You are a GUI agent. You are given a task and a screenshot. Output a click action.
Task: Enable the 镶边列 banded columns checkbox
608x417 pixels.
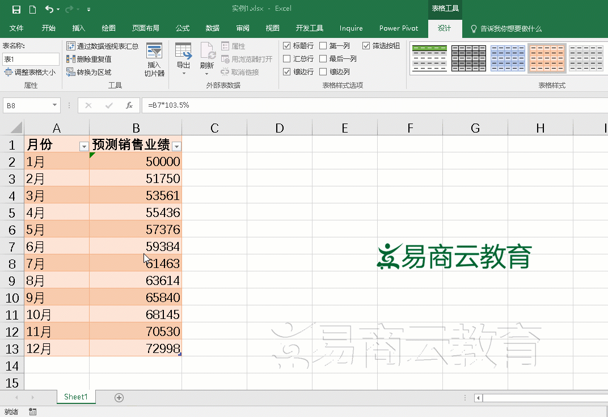point(323,71)
